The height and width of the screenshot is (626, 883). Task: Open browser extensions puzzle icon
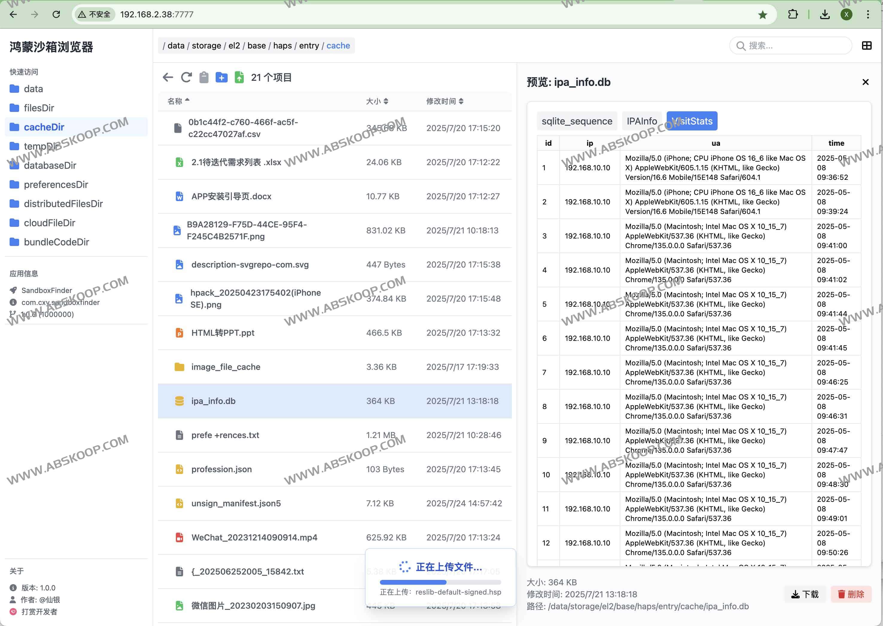tap(792, 15)
